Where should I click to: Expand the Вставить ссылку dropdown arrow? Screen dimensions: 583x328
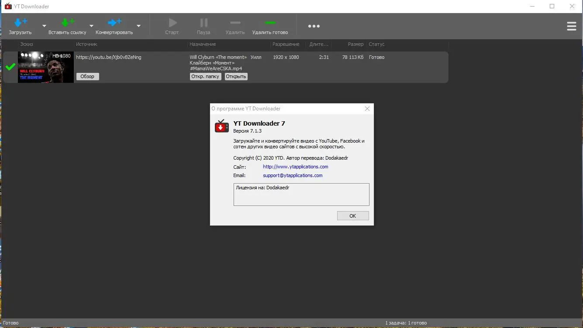[91, 26]
